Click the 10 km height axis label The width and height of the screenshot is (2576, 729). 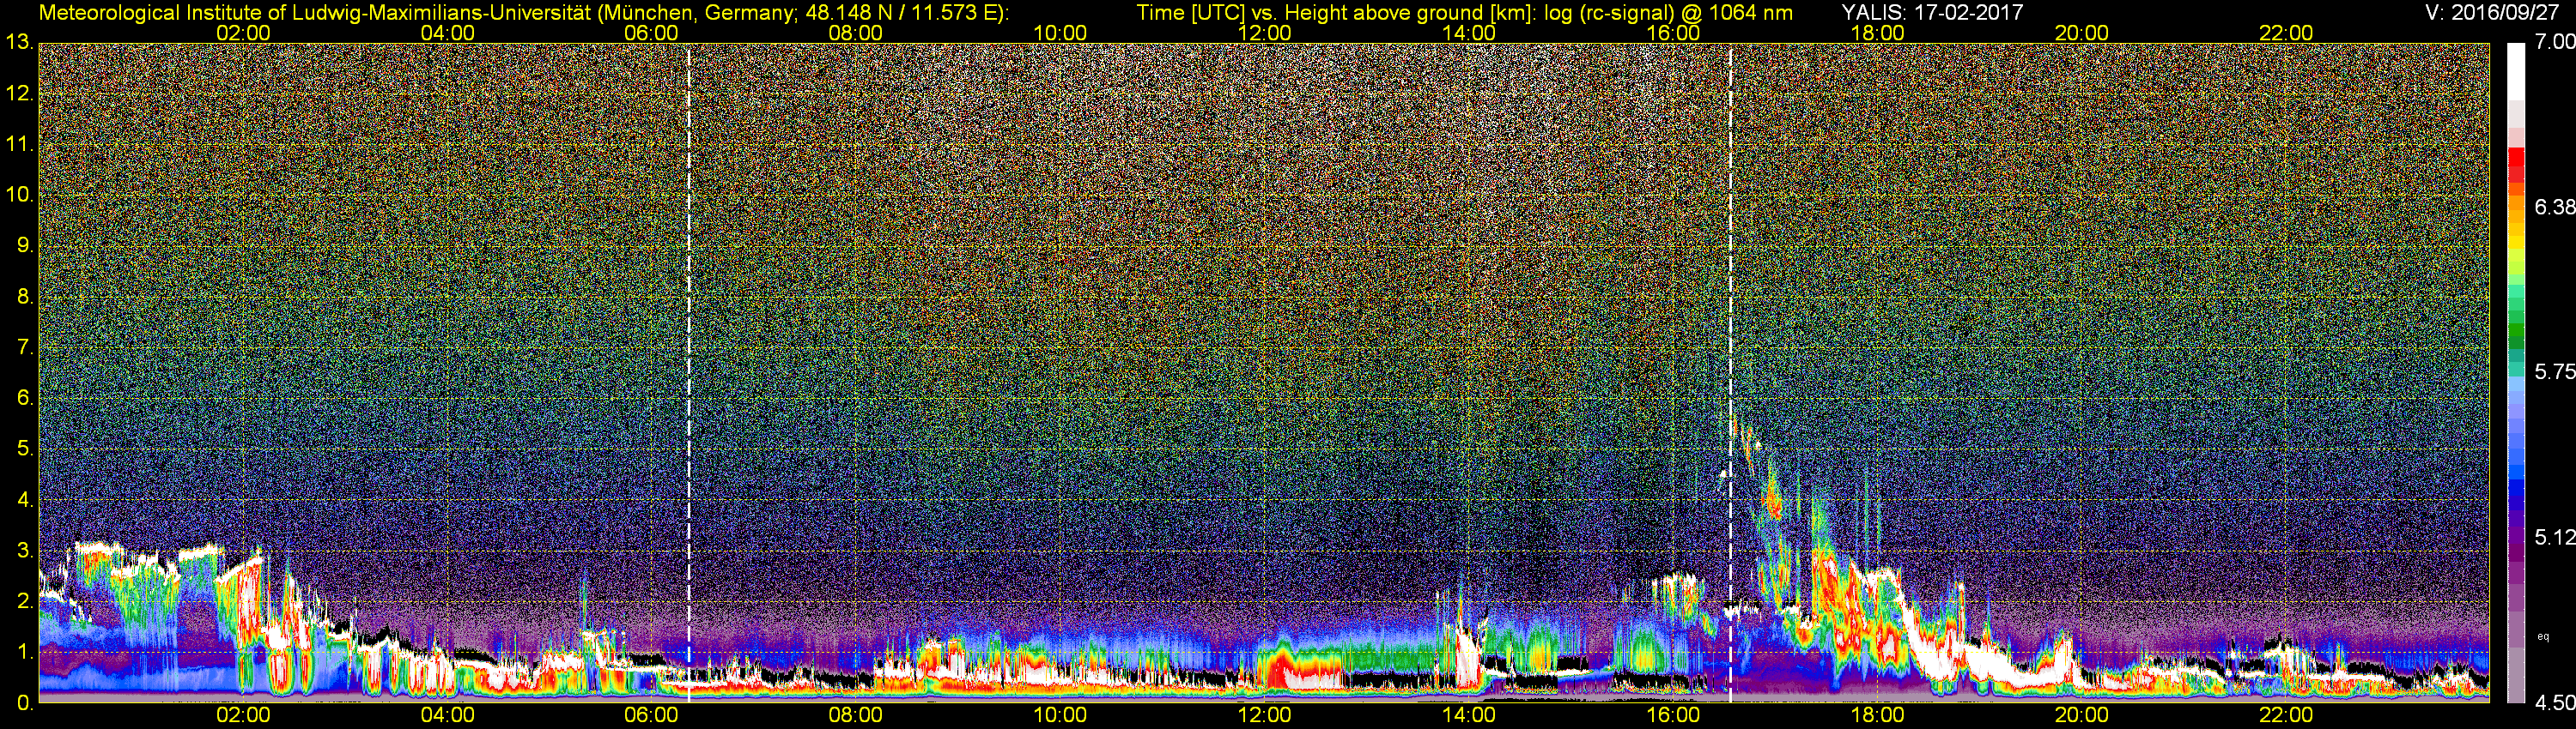[19, 195]
